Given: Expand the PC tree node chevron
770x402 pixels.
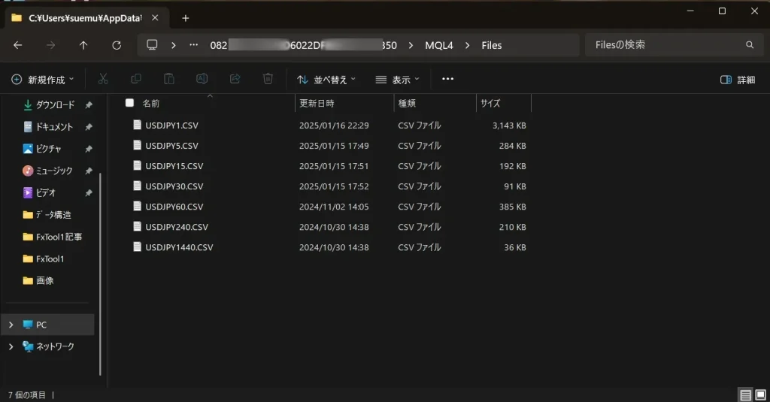Looking at the screenshot, I should 11,325.
